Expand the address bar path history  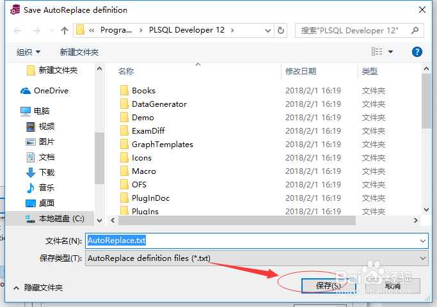click(x=268, y=30)
